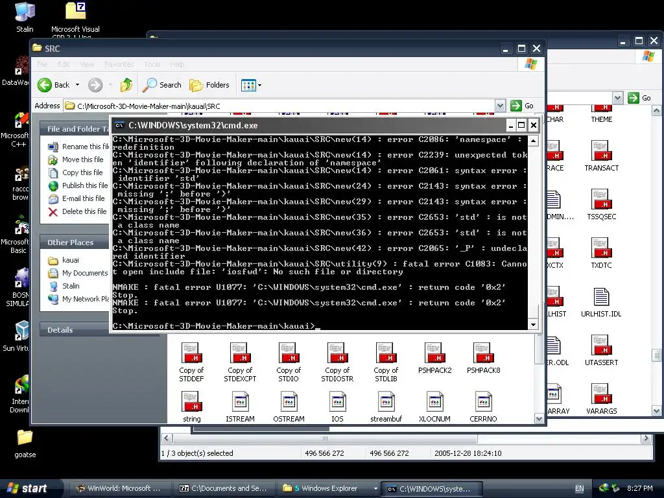Switch to WinWorld taskbar button

[x=119, y=488]
